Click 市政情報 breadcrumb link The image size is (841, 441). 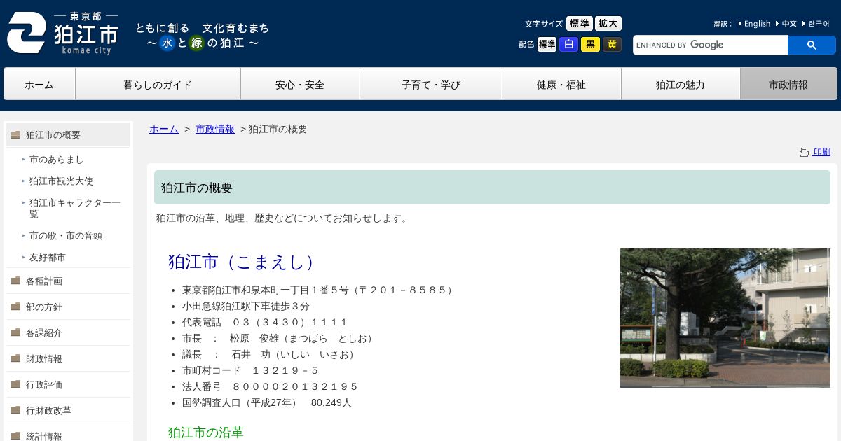tap(215, 129)
